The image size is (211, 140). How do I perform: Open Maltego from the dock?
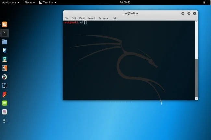click(5, 77)
